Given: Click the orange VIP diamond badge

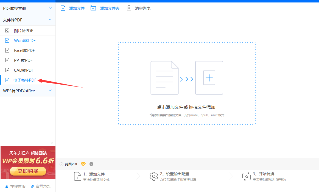Looking at the screenshot, I should tap(83, 164).
